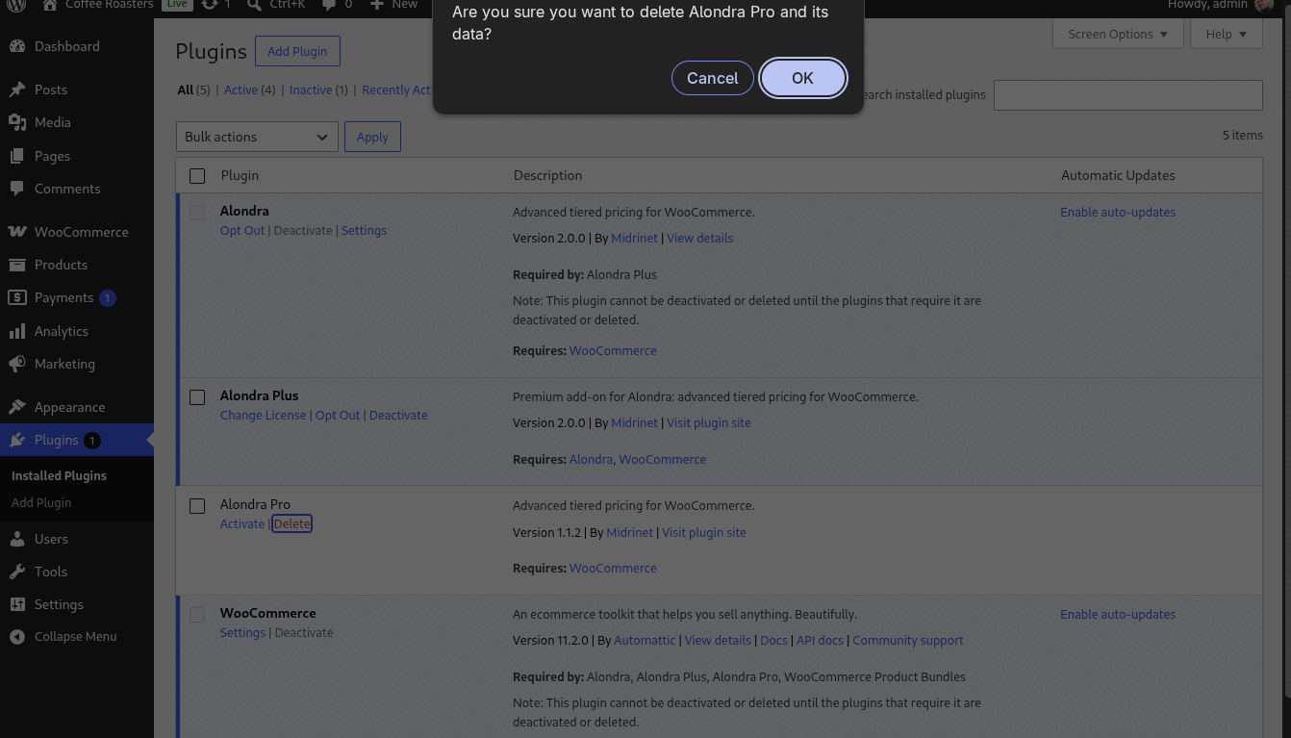This screenshot has height=738, width=1291.
Task: Open the Ctrl+K search magnifier icon
Action: coord(254,5)
